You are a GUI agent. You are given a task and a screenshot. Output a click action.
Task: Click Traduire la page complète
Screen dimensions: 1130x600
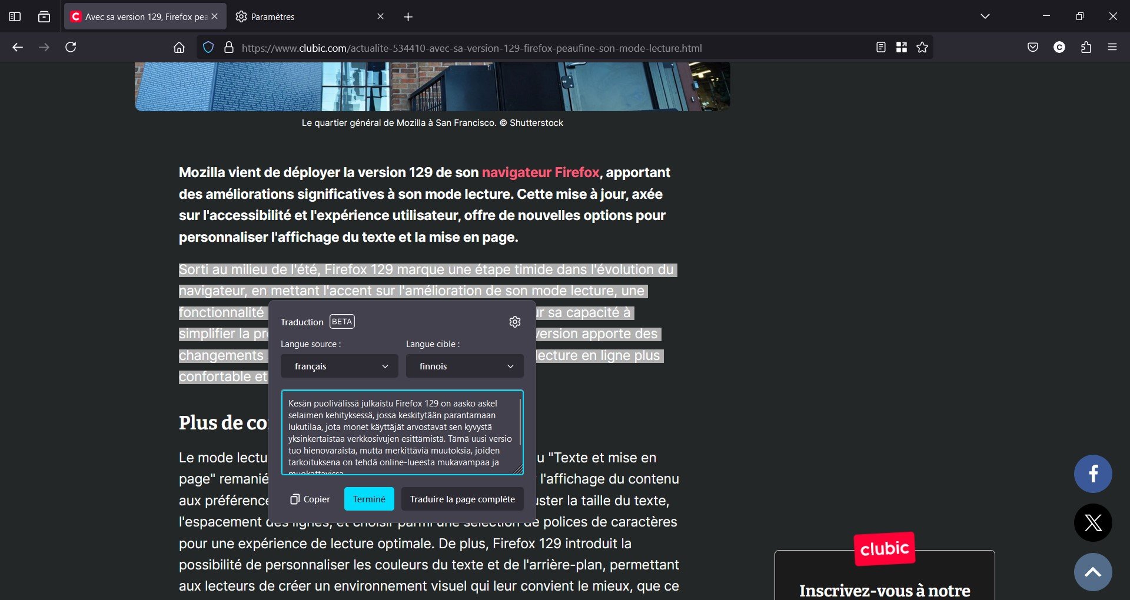point(462,499)
